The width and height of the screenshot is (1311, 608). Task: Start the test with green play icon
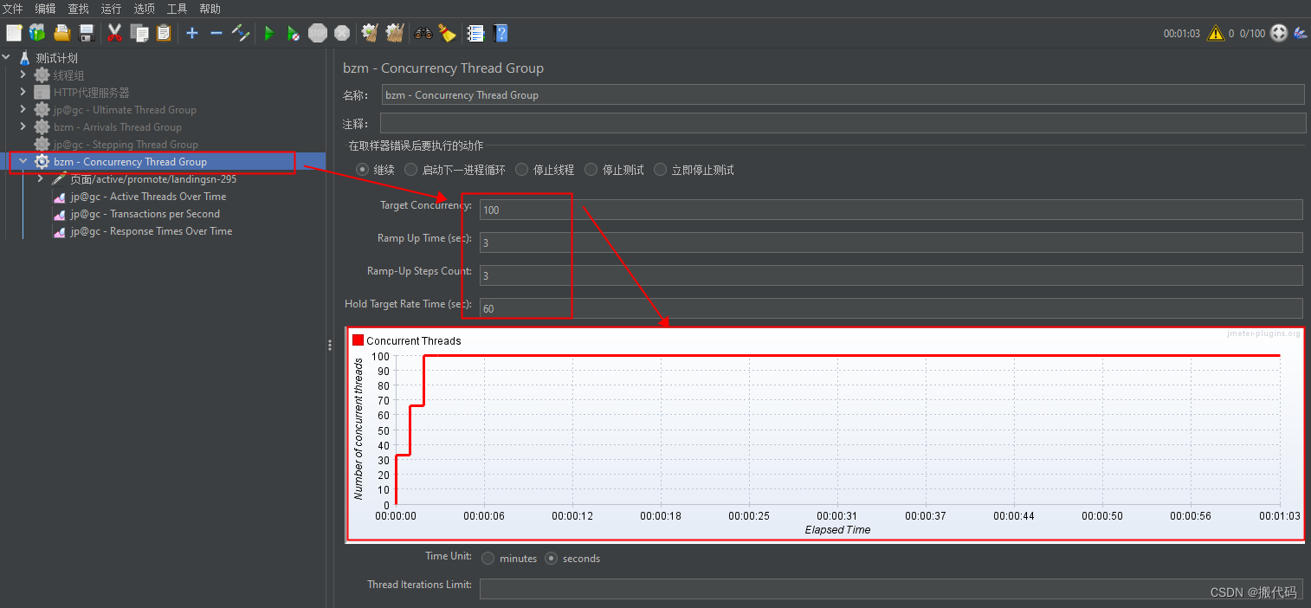(x=269, y=33)
